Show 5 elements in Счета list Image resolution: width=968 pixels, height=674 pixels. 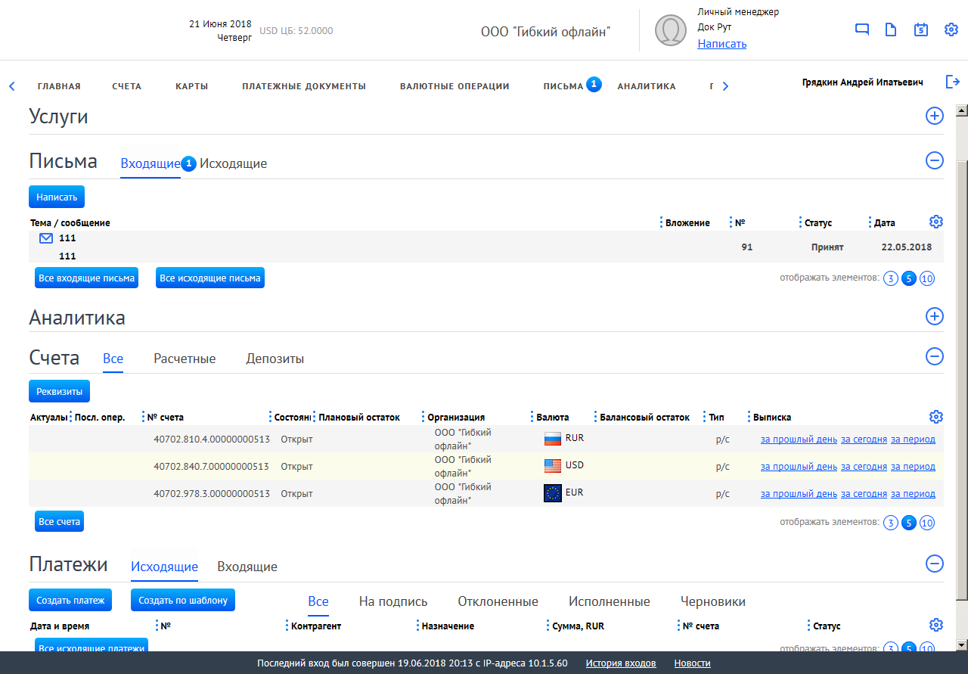(x=909, y=523)
